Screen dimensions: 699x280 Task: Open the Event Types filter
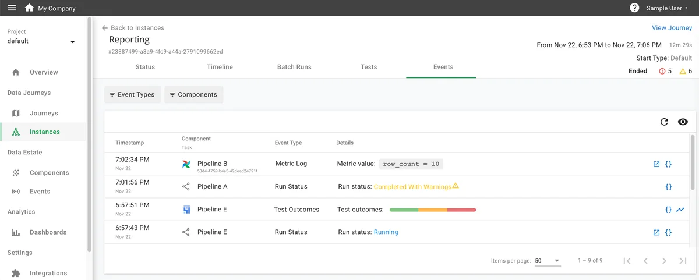point(132,94)
